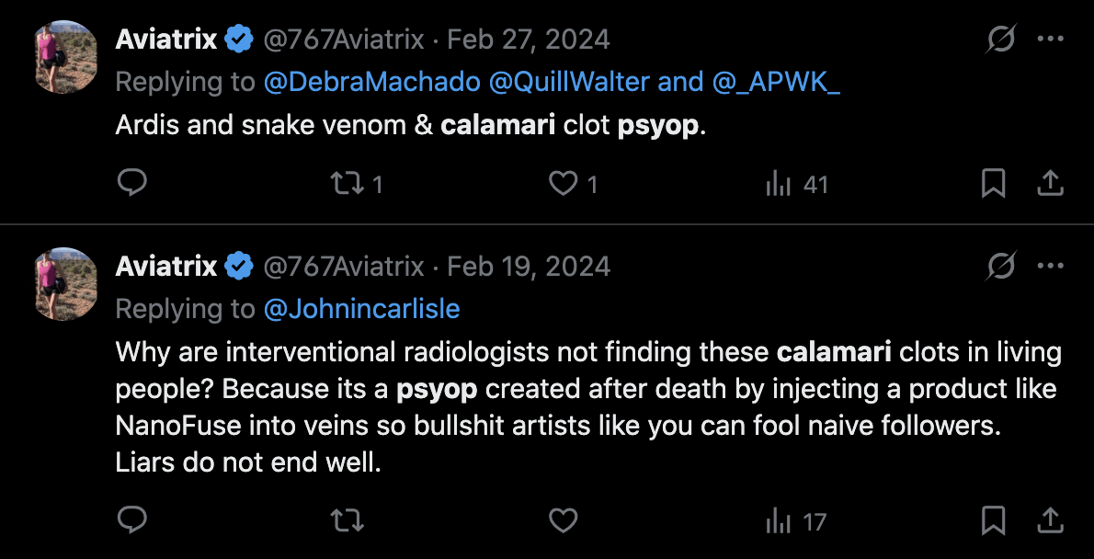1094x559 pixels.
Task: Open the @DebraMachado mention link
Action: (x=371, y=82)
